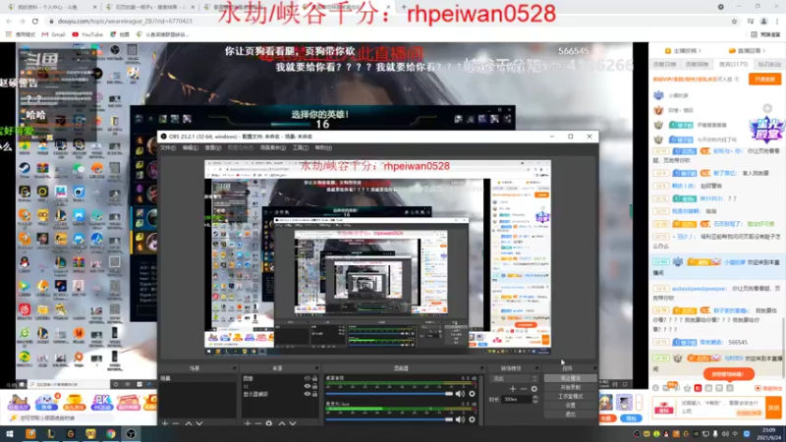Image resolution: width=786 pixels, height=442 pixels.
Task: Move source down in Sources panel
Action: 293,423
